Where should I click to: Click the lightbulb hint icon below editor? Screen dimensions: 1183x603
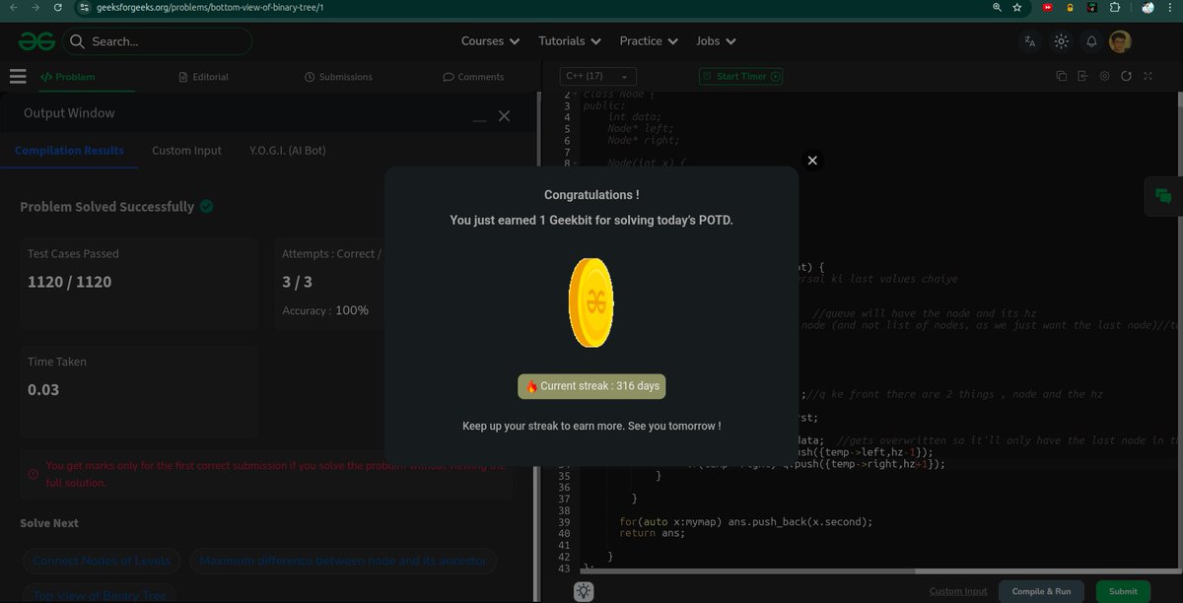[584, 591]
